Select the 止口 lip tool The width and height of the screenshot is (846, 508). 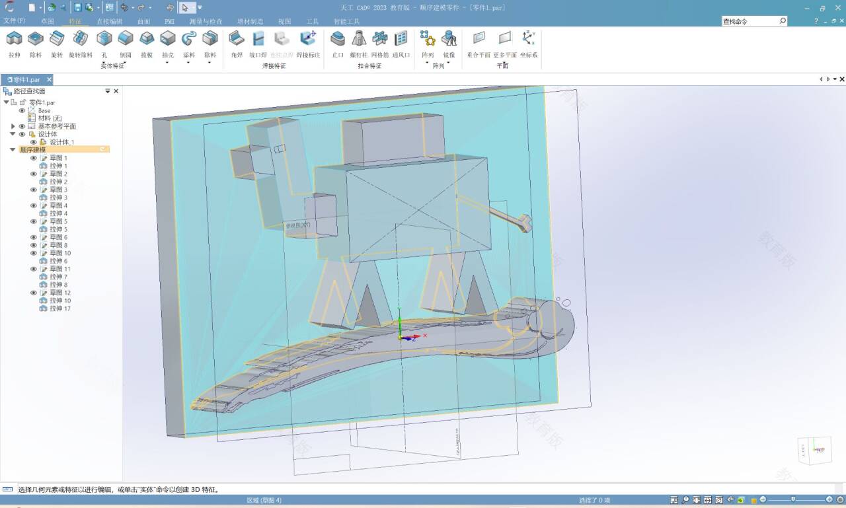coord(338,44)
